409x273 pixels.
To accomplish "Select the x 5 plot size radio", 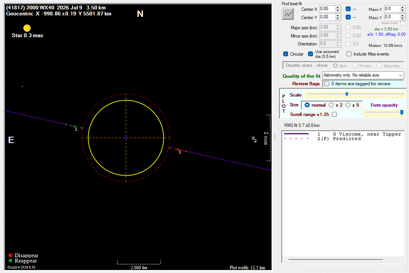I will click(x=348, y=105).
